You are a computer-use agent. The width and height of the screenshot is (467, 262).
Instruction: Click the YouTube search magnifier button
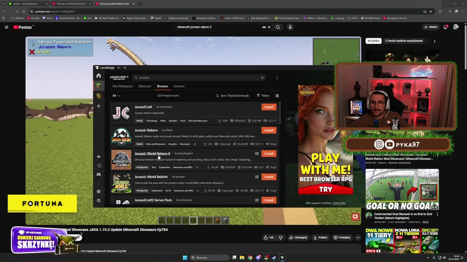coord(278,27)
